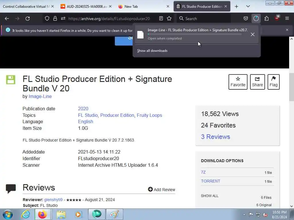Click the Reviews speech bubble icon

[11, 188]
